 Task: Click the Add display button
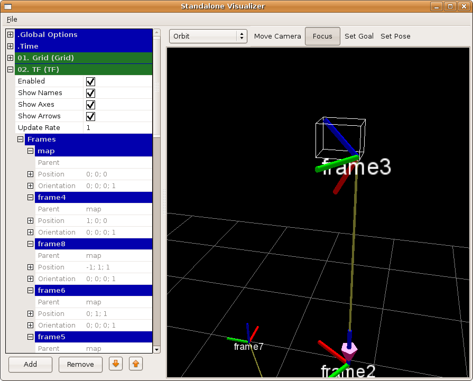[30, 364]
